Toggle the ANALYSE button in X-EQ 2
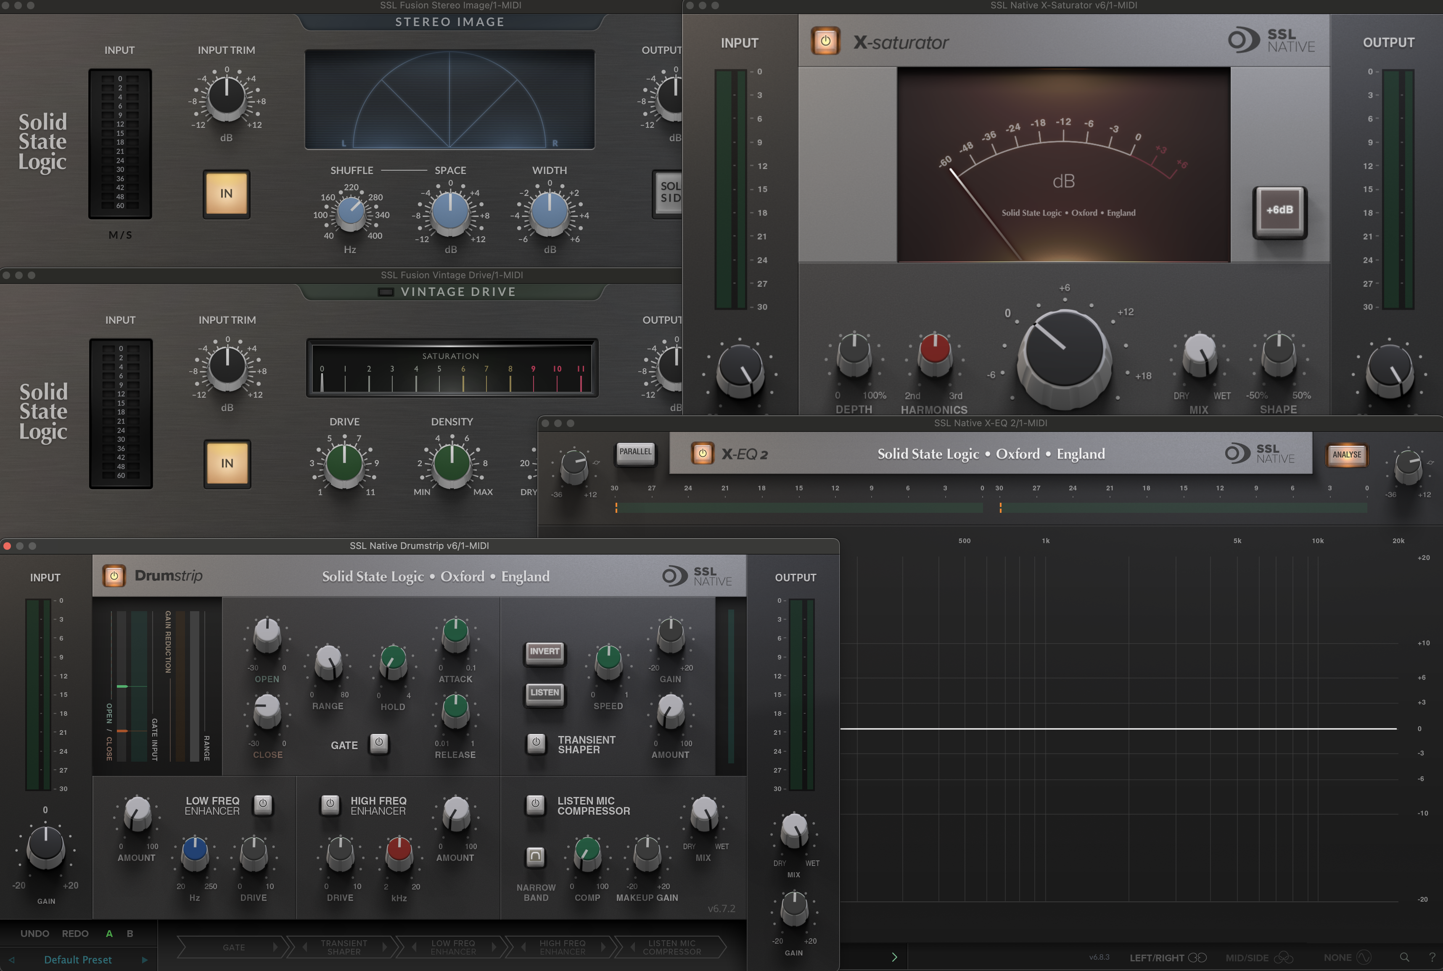The height and width of the screenshot is (971, 1443). coord(1347,455)
